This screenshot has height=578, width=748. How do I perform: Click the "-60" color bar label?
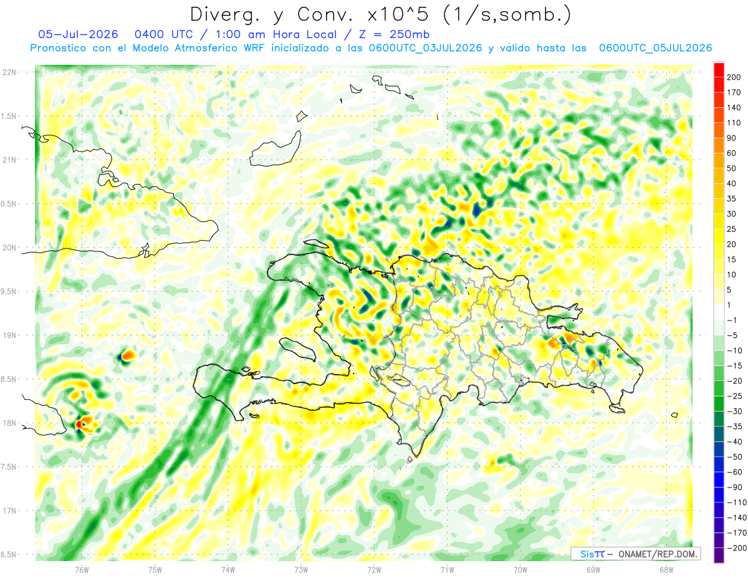coord(736,473)
